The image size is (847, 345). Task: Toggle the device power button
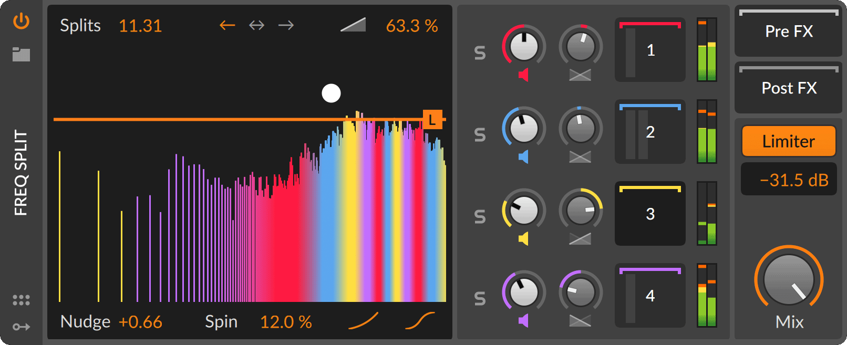click(21, 22)
